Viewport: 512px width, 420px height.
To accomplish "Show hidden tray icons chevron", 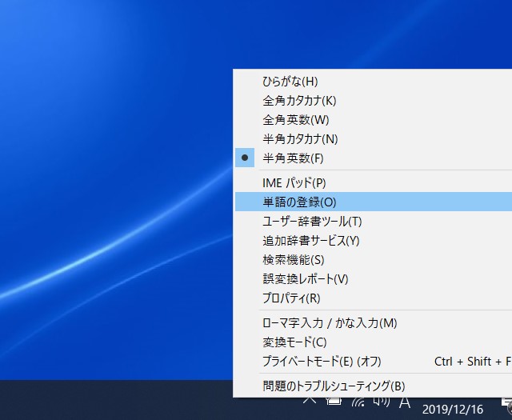I will click(x=310, y=401).
